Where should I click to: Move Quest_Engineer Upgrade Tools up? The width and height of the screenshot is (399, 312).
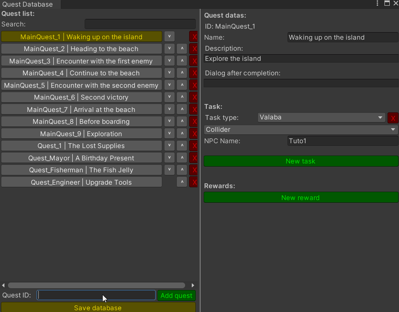182,182
